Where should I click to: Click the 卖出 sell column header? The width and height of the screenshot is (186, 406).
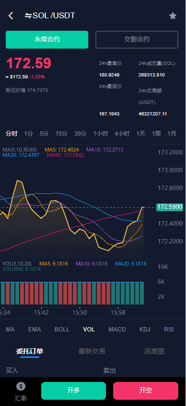[109, 370]
